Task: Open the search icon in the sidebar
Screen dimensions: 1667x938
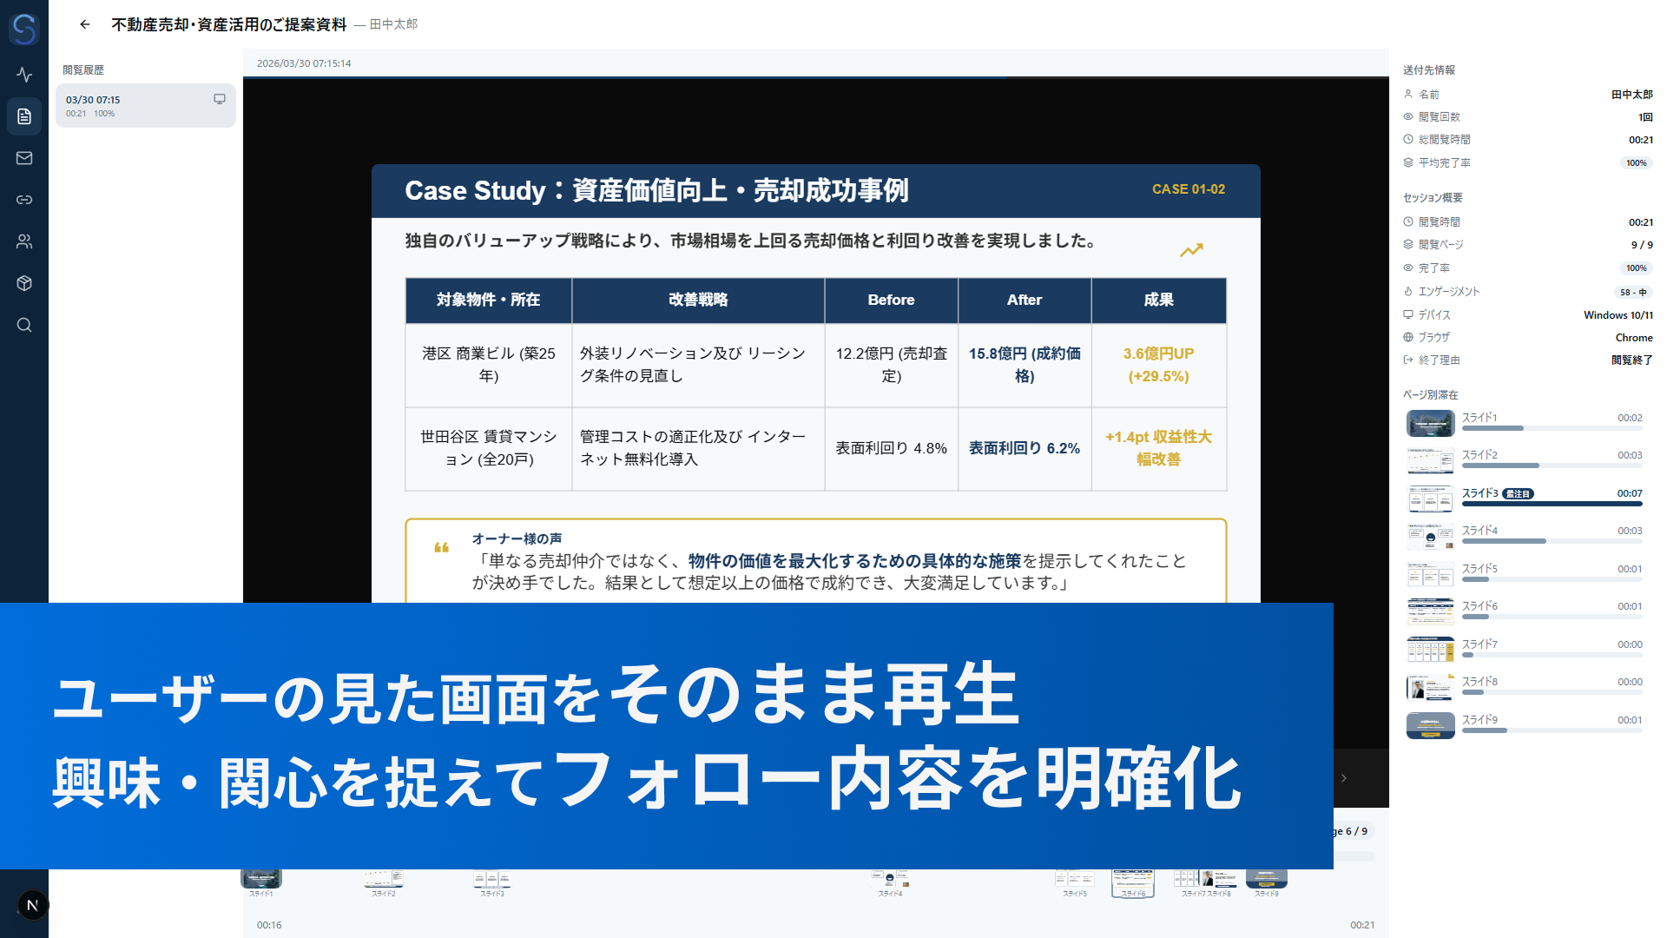Action: [24, 325]
